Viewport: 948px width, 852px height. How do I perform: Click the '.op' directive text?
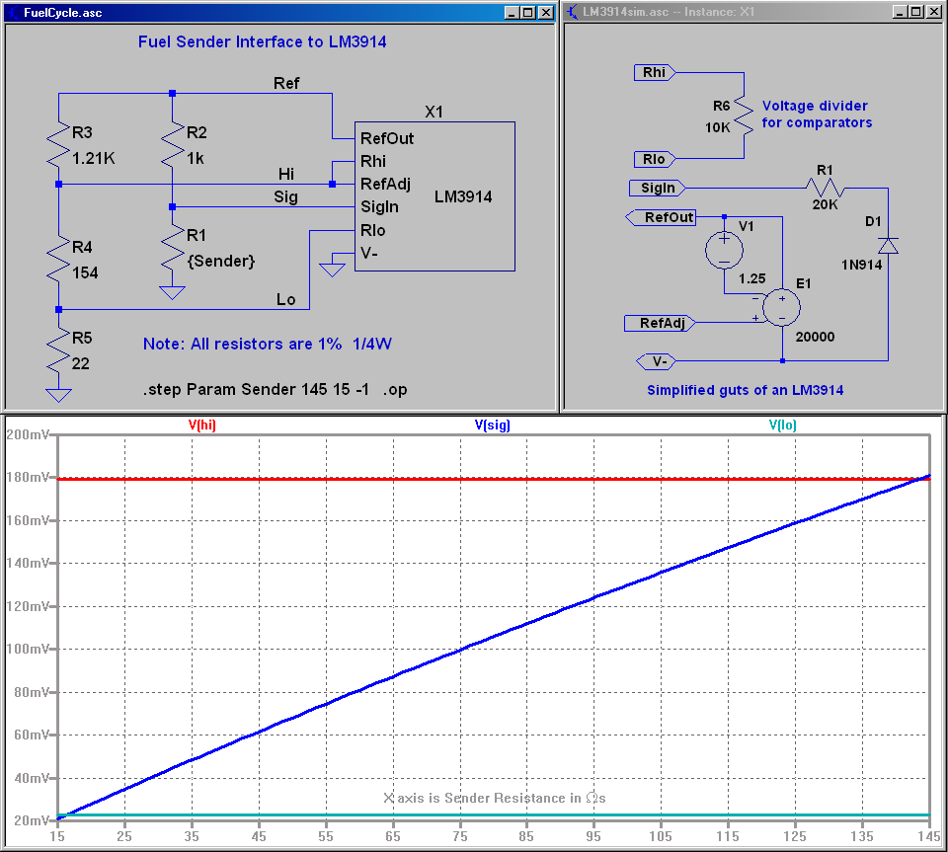395,390
